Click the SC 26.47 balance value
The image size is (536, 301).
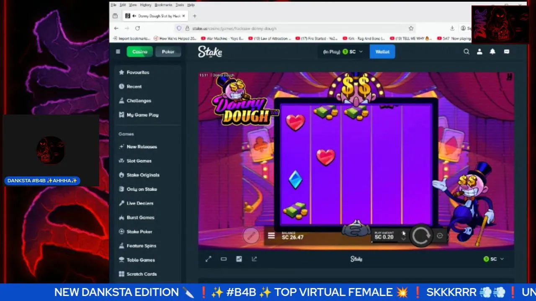pyautogui.click(x=293, y=237)
